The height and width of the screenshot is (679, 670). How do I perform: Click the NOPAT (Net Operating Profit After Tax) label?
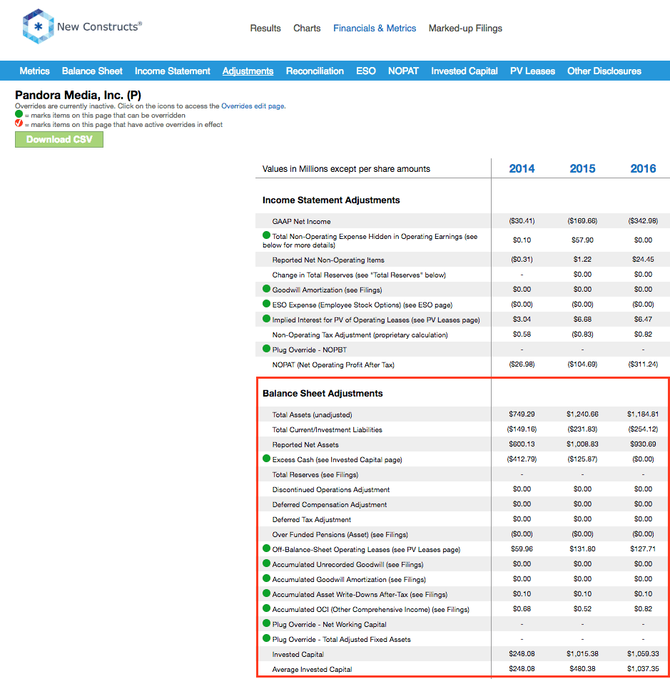coord(333,364)
